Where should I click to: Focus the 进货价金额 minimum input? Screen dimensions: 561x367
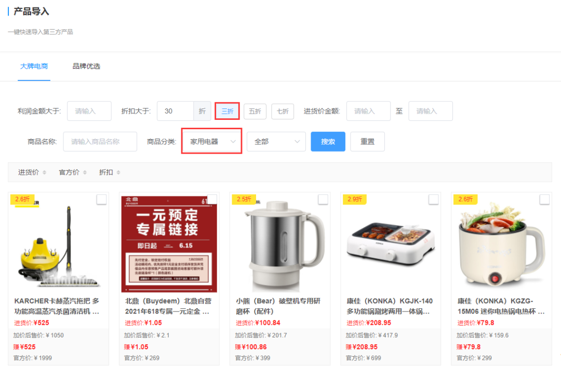pos(368,111)
